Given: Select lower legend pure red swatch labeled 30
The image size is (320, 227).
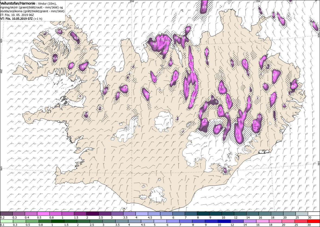Looking at the screenshot, I should tap(313, 221).
